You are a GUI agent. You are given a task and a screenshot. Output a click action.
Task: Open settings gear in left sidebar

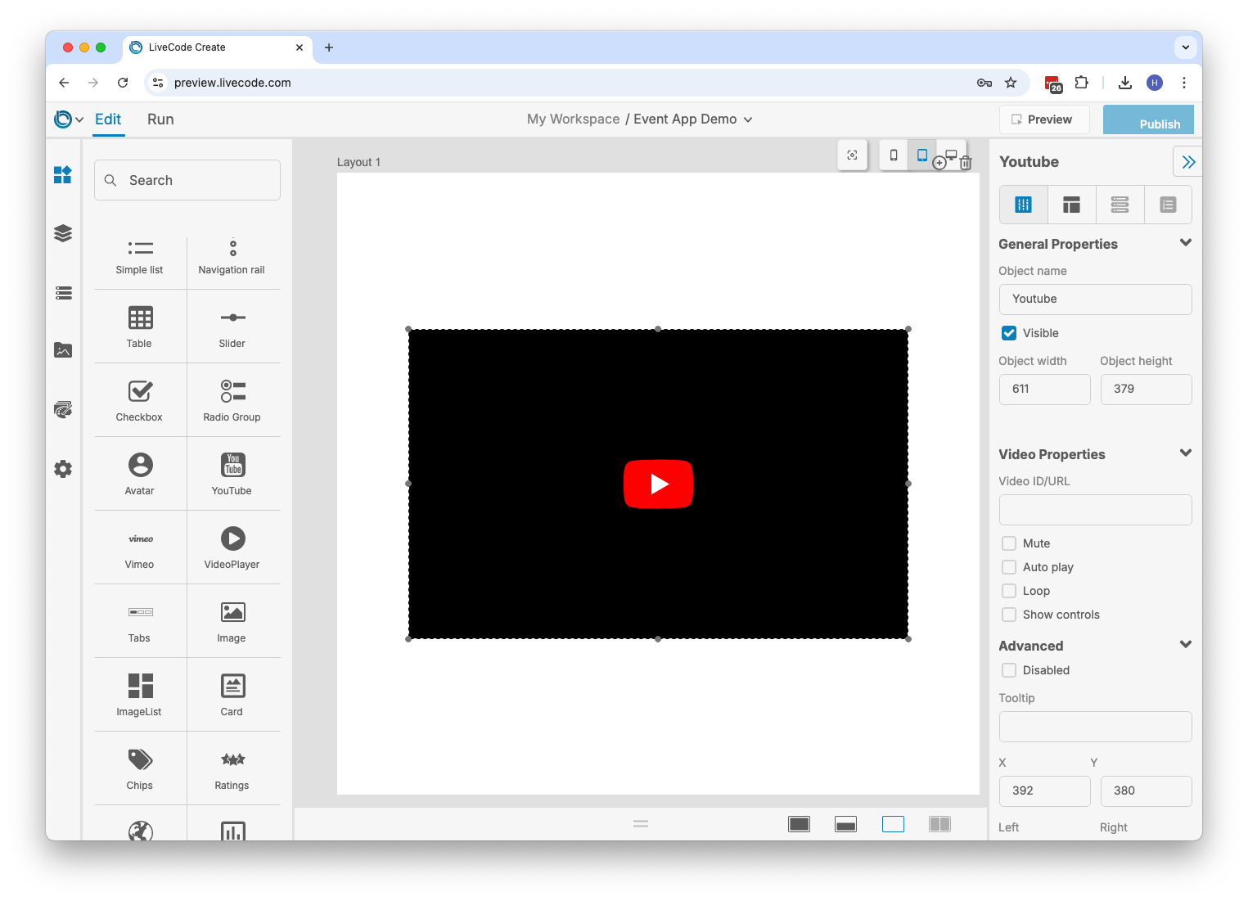[63, 469]
